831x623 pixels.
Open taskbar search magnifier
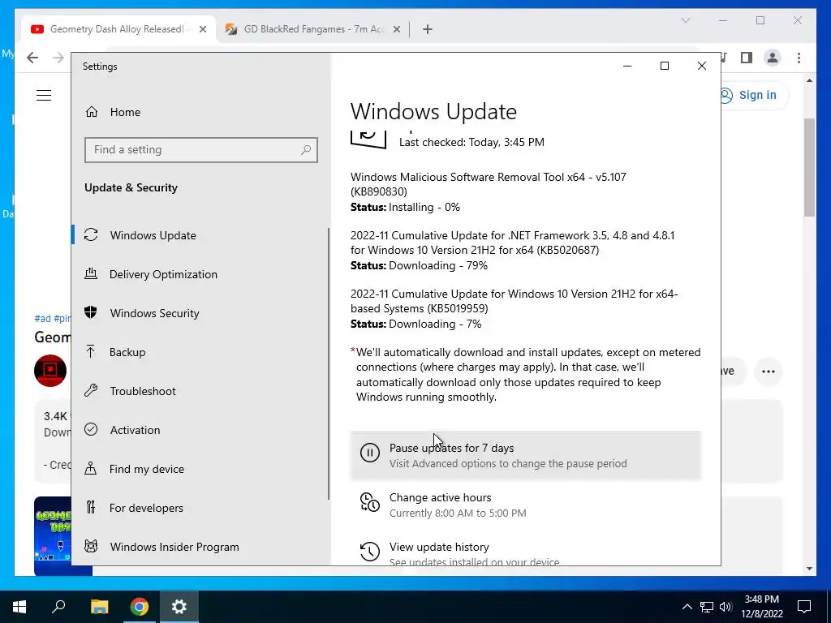[58, 607]
